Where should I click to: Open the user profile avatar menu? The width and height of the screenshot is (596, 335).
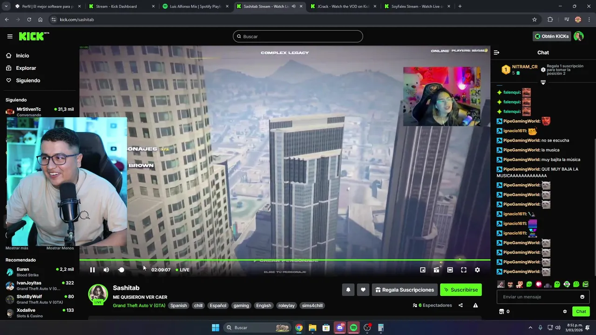pyautogui.click(x=579, y=36)
